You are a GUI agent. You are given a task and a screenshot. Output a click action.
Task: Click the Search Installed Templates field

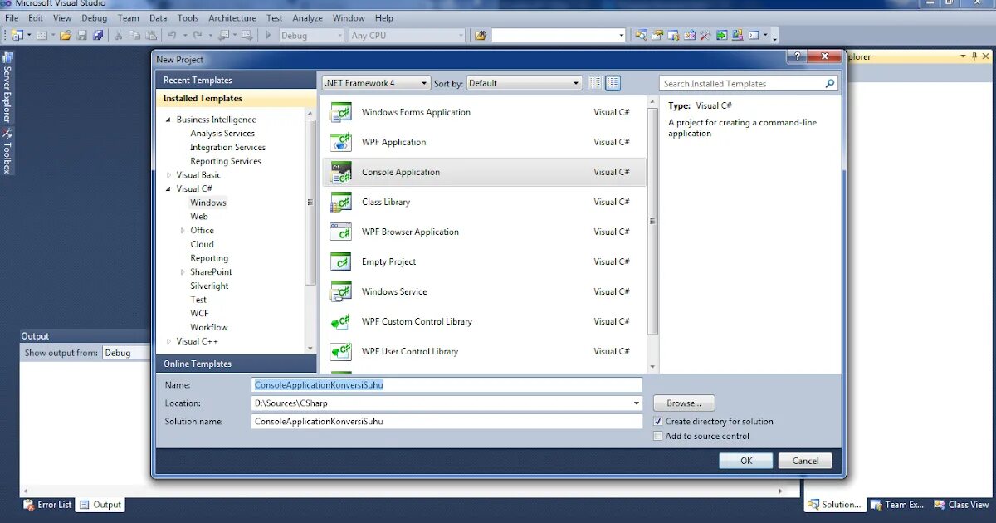click(749, 84)
